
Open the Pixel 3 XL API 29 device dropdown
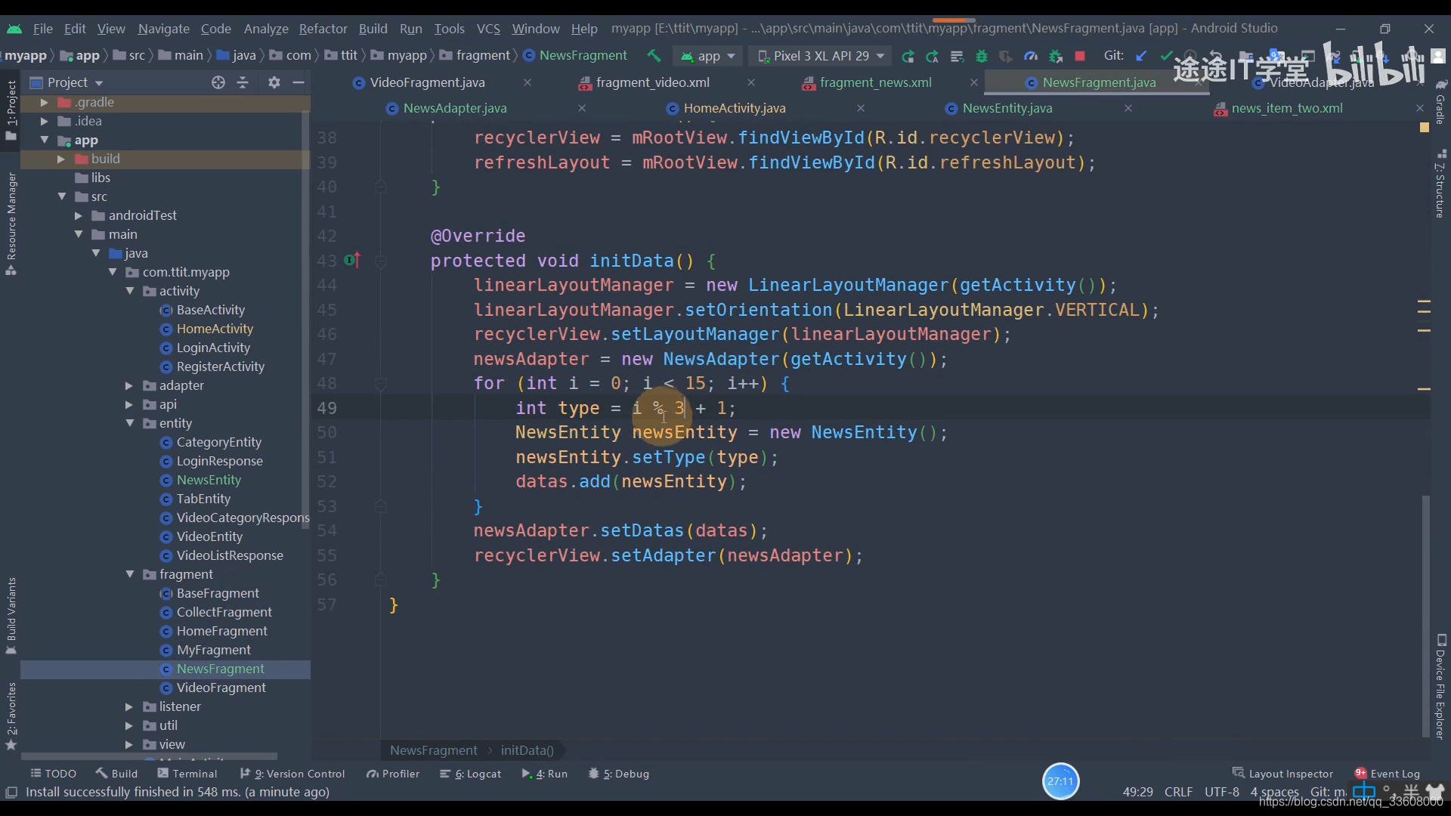pyautogui.click(x=820, y=56)
